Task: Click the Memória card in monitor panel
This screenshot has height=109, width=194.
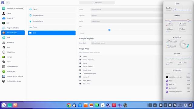Action: (x=178, y=43)
